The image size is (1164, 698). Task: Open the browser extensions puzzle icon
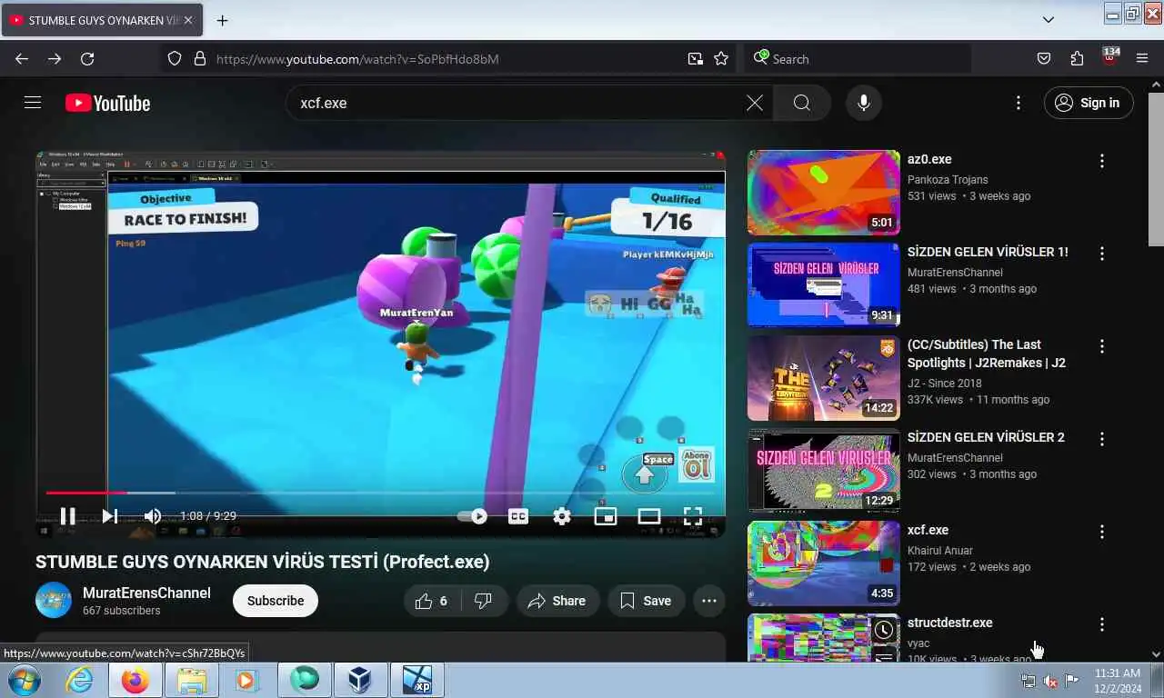click(x=1077, y=58)
